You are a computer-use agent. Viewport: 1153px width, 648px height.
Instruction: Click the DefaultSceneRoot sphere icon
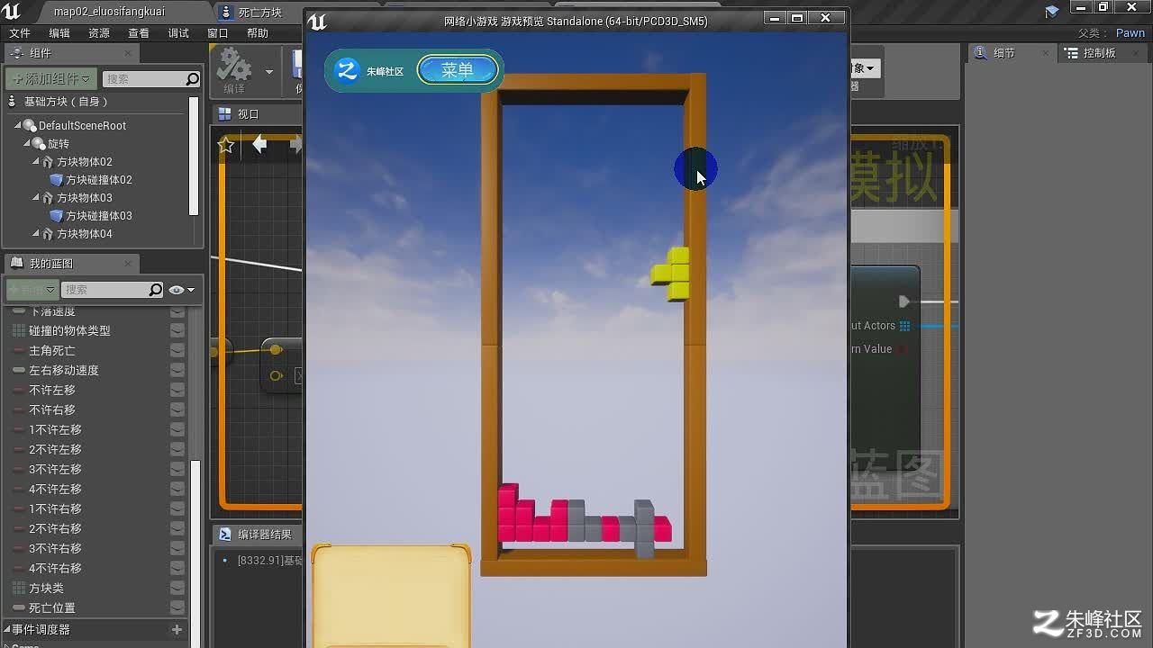click(x=30, y=125)
